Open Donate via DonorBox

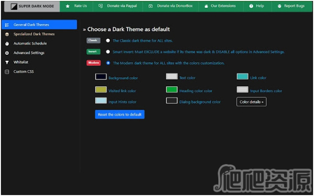pos(171,6)
